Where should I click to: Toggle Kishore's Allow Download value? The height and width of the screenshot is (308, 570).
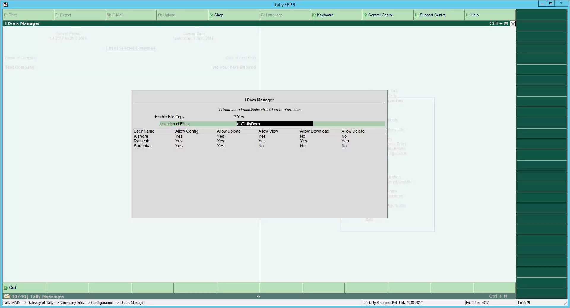[x=303, y=137]
